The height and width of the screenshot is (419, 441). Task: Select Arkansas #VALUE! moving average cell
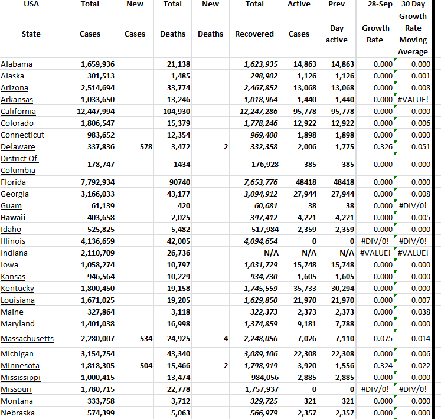413,99
